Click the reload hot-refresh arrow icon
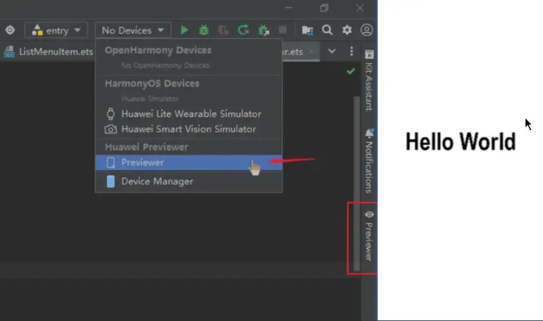The height and width of the screenshot is (321, 543). pos(243,31)
